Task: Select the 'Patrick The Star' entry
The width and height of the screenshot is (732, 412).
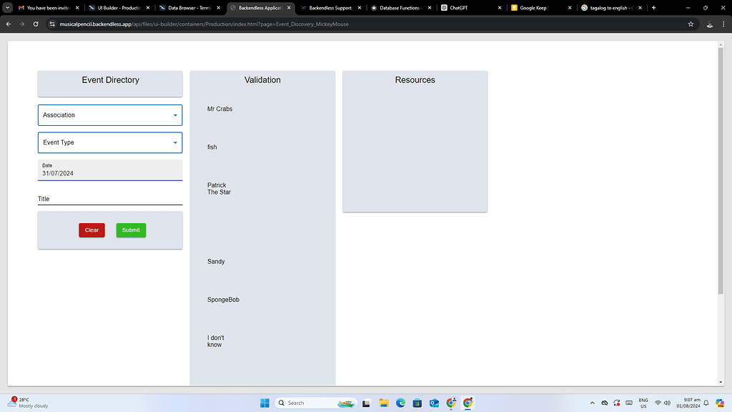Action: (219, 189)
